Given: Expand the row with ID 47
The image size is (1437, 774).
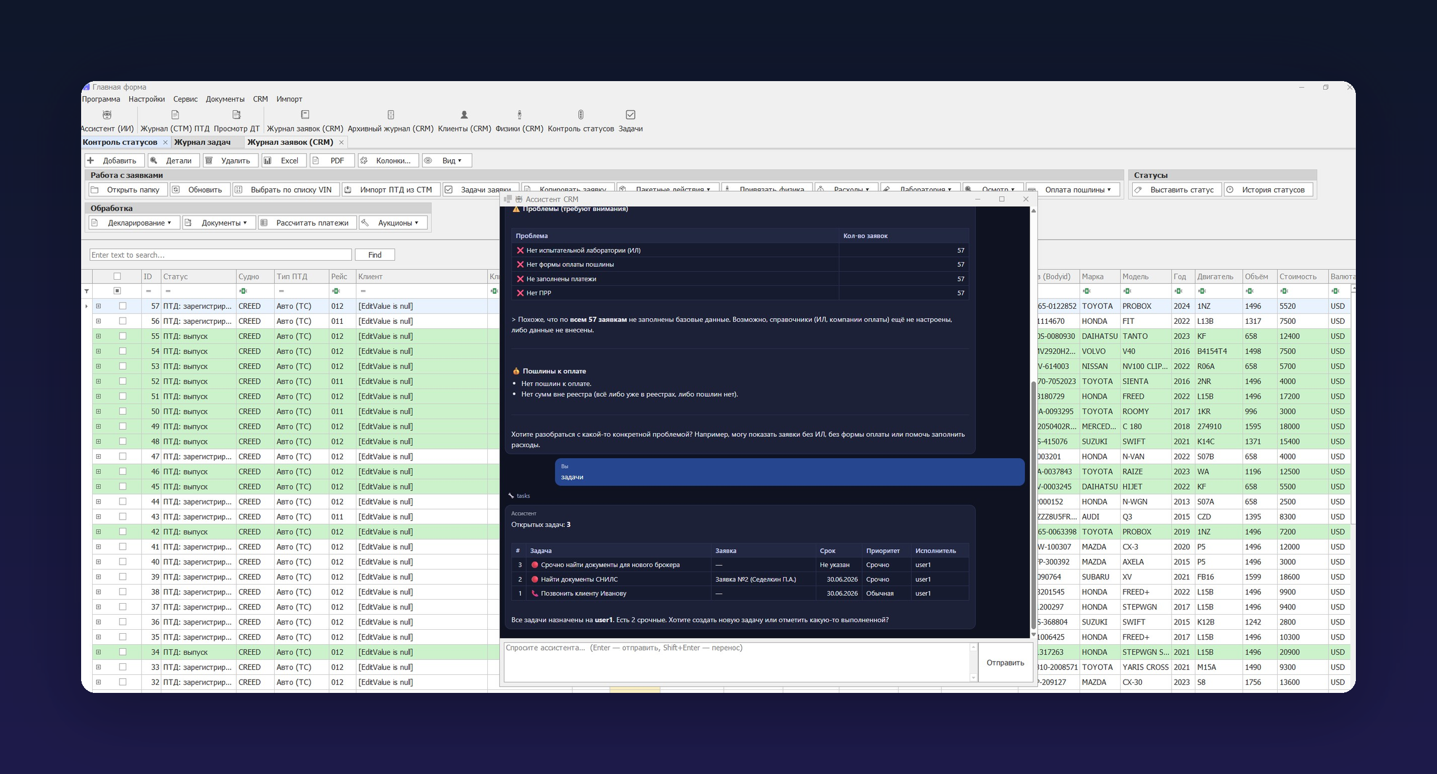Looking at the screenshot, I should (99, 457).
